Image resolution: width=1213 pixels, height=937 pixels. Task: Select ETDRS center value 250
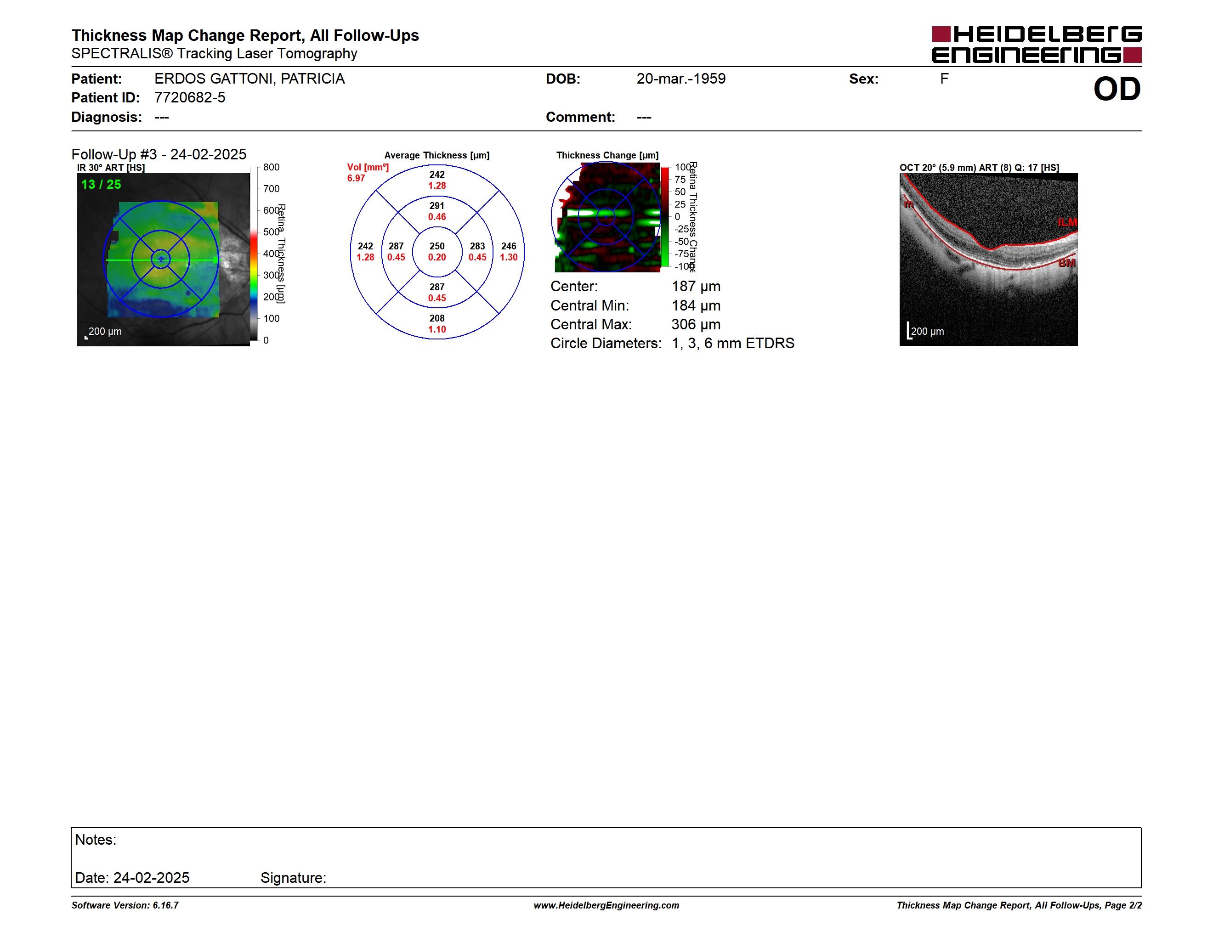437,246
